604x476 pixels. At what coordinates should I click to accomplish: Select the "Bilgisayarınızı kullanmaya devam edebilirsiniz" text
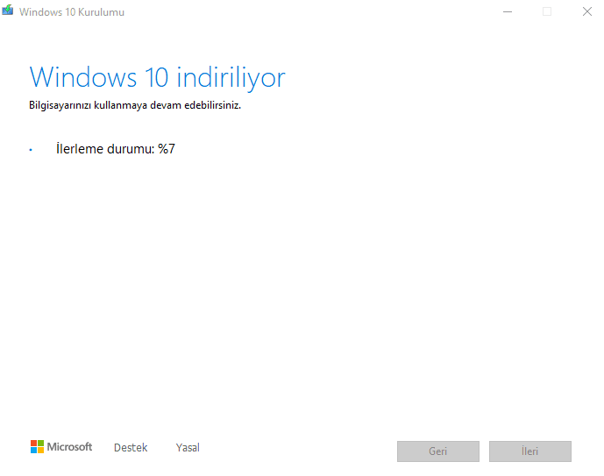(x=134, y=105)
